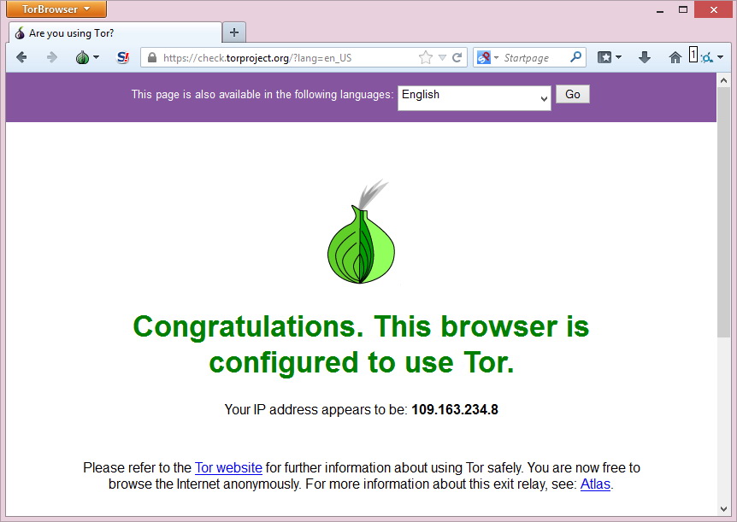Image resolution: width=737 pixels, height=522 pixels.
Task: Click the 'Congratulations' heading text
Action: coord(361,344)
